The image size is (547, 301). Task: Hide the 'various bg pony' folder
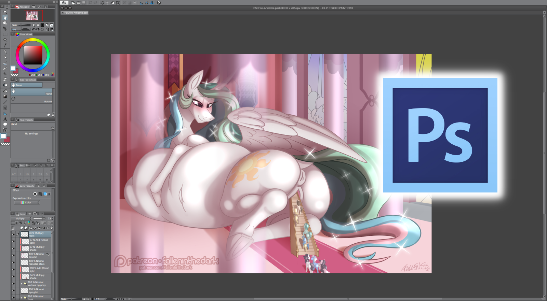point(13,284)
